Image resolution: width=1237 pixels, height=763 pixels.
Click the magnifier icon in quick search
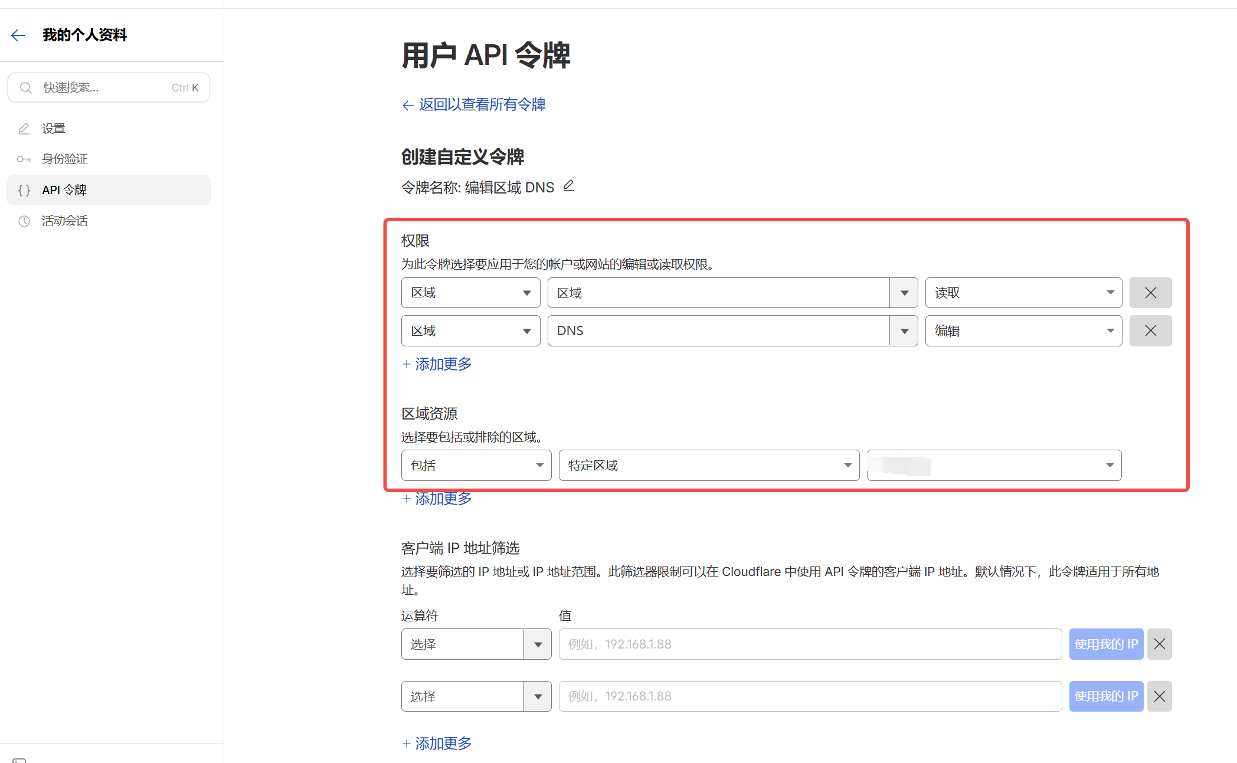[26, 88]
